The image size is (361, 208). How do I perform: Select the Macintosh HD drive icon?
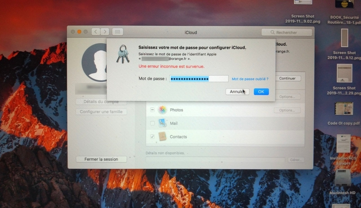coord(343,182)
